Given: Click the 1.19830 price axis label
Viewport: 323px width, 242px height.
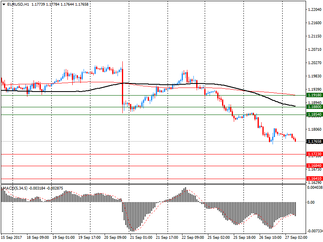Looking at the screenshot, I should pos(315,76).
